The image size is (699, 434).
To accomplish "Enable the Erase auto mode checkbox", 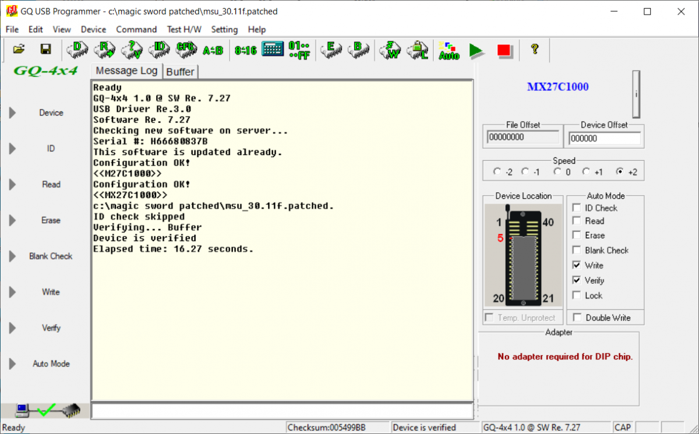I will (577, 235).
